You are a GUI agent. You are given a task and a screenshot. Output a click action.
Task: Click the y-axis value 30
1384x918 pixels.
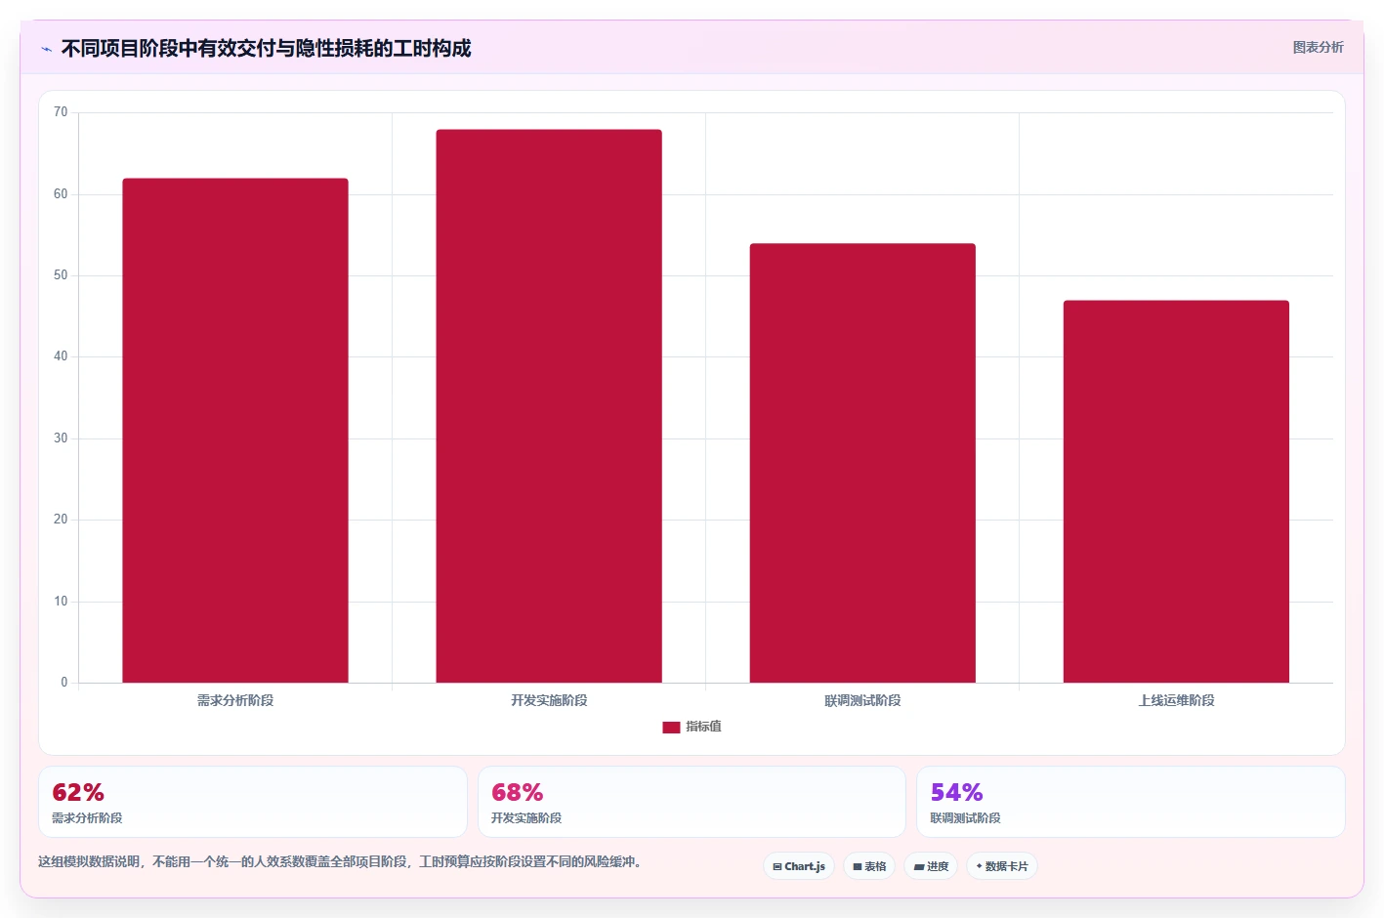pyautogui.click(x=61, y=438)
